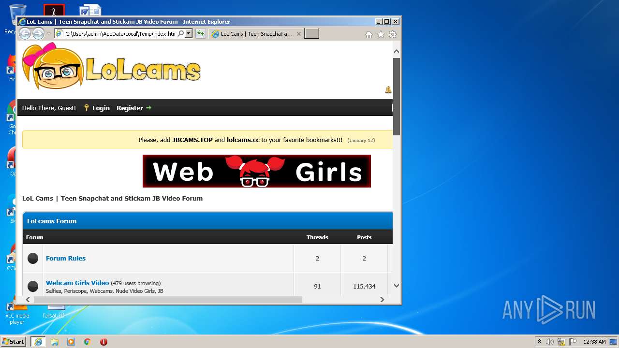Open a new blank tab

pos(311,34)
